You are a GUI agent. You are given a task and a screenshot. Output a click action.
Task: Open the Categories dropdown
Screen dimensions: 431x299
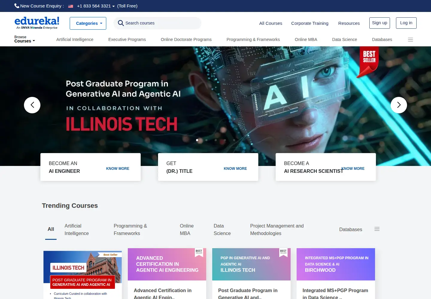[88, 23]
